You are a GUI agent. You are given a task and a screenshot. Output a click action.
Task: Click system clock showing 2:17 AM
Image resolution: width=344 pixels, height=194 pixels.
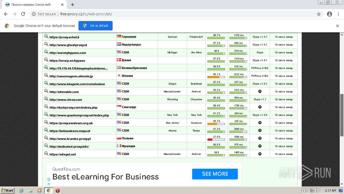click(x=330, y=190)
